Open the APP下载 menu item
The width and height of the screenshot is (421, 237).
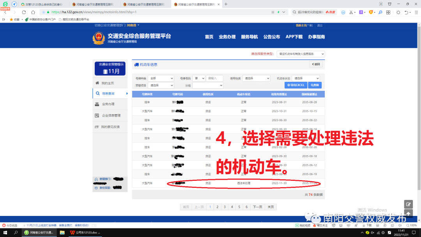click(x=294, y=37)
